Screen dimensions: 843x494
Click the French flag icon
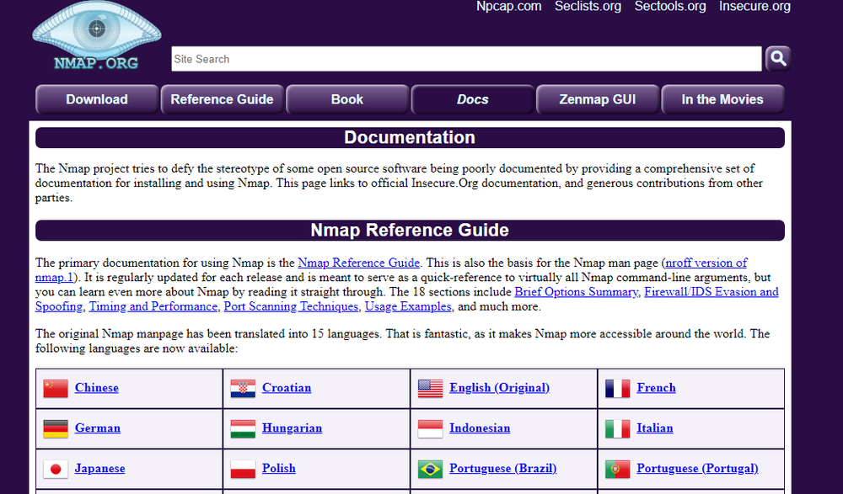[617, 388]
